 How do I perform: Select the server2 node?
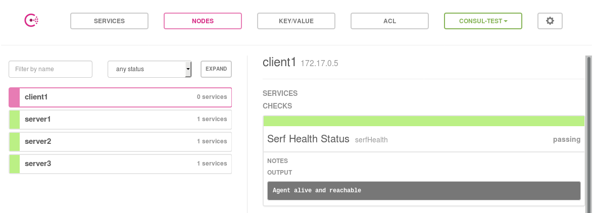[x=120, y=142]
